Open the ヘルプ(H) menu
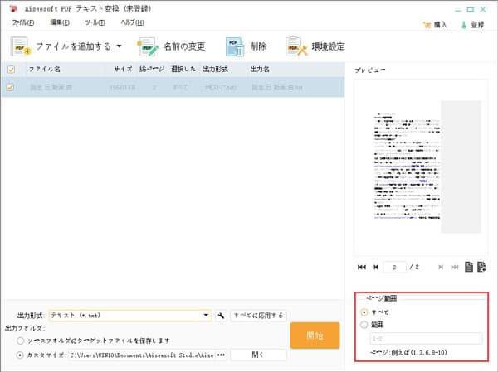Image resolution: width=498 pixels, height=372 pixels. coord(132,22)
